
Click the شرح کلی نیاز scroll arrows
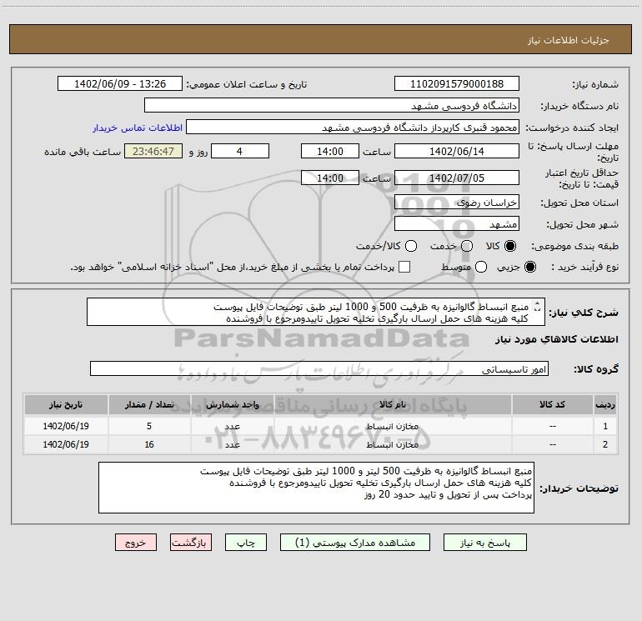tap(538, 307)
